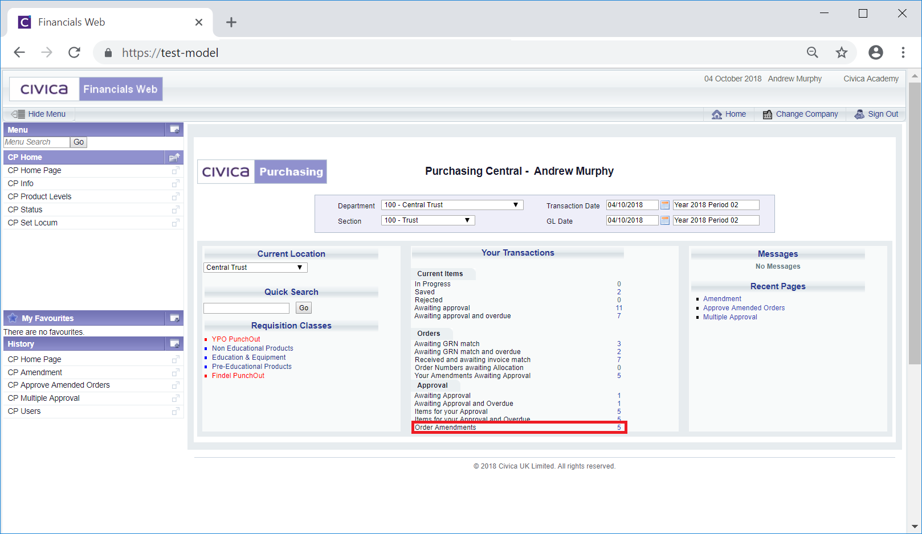Viewport: 922px width, 534px height.
Task: Click Saved items count 2
Action: [619, 292]
